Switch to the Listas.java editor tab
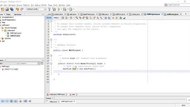This screenshot has height=107, width=190. point(136,14)
